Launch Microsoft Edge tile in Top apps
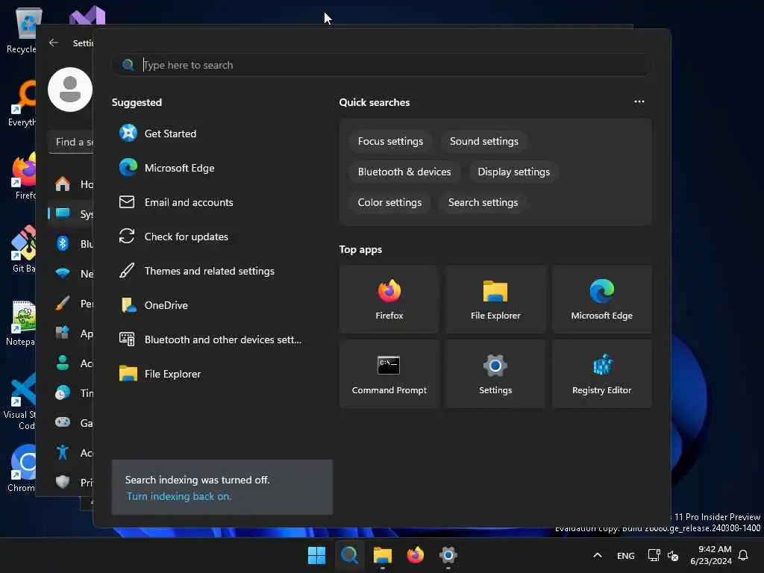Viewport: 764px width, 573px height. pyautogui.click(x=602, y=299)
